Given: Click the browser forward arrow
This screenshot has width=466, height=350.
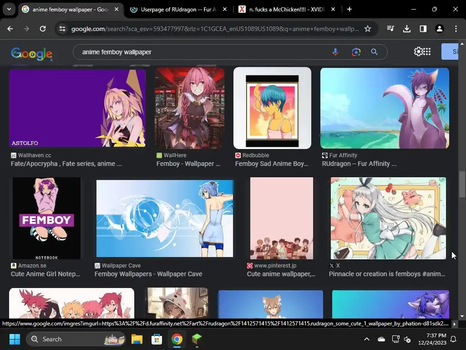Looking at the screenshot, I should tap(26, 29).
